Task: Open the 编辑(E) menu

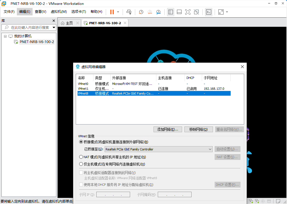Action: point(25,12)
